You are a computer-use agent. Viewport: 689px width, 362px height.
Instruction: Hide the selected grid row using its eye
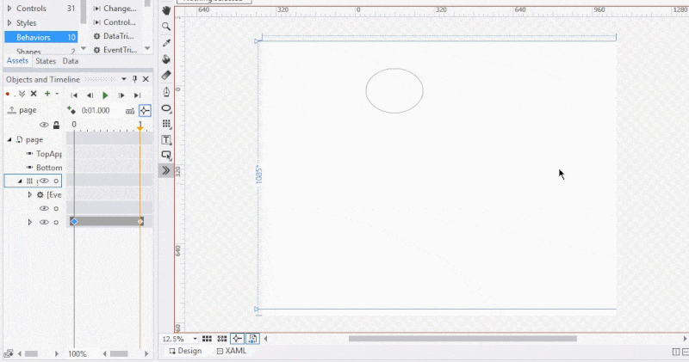44,181
